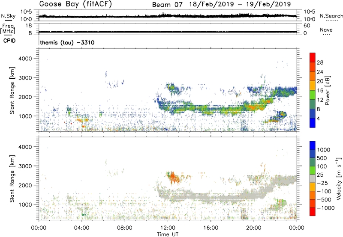Viewport: 343px width, 237px height.
Task: Click the orange velocity patch near 12:00, 2400 km
Action: tap(174, 177)
